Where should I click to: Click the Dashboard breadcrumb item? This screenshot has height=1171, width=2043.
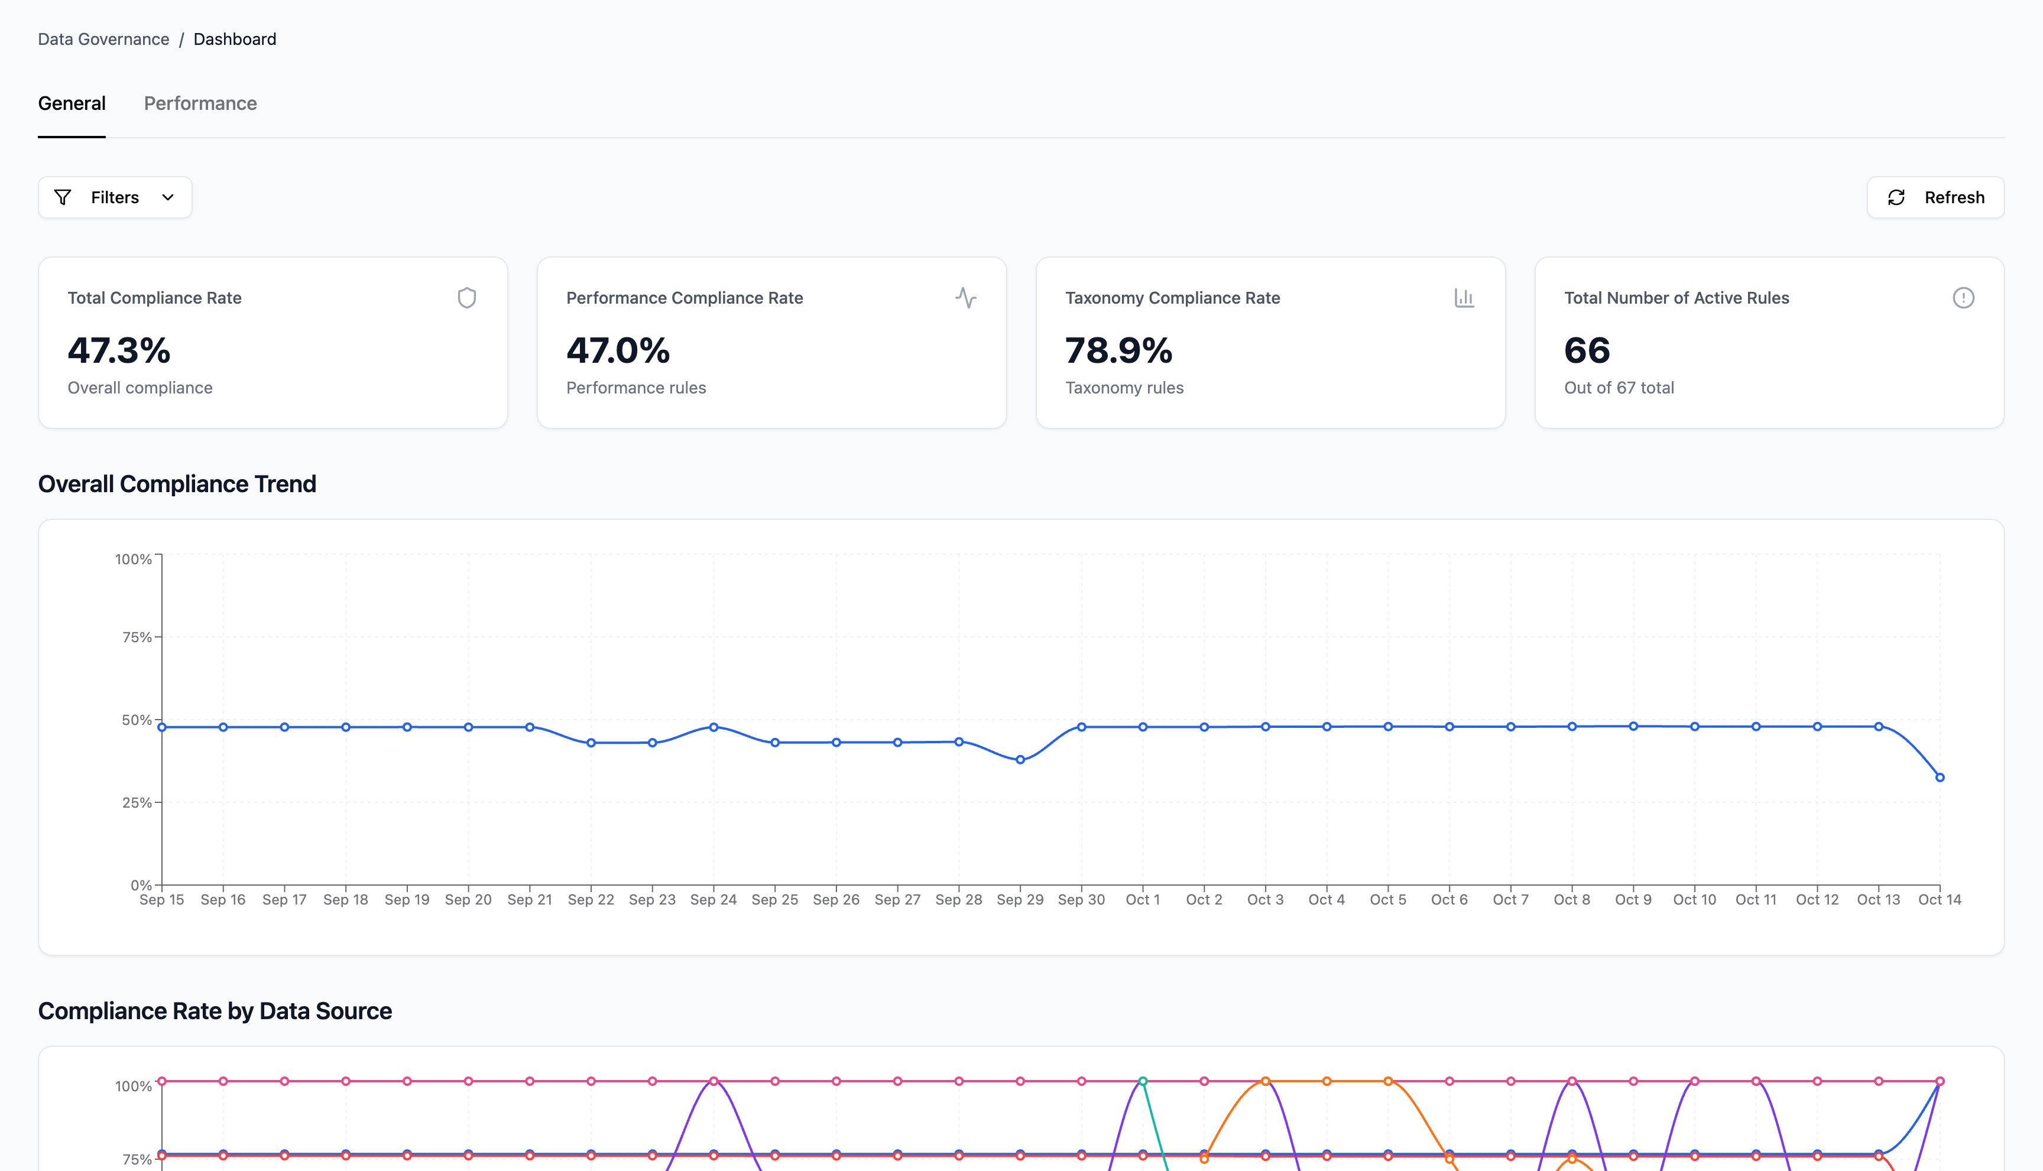coord(235,38)
